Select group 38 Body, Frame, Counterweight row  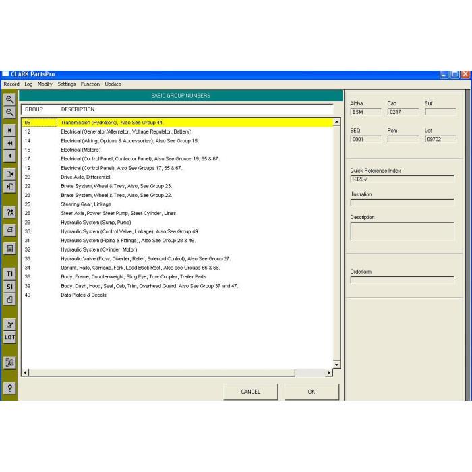point(177,276)
